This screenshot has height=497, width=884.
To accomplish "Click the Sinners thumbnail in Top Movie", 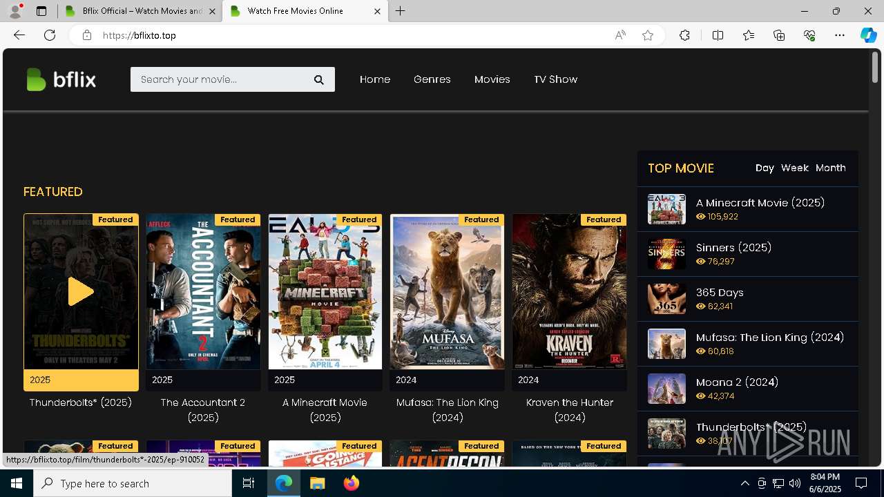I will tap(666, 254).
